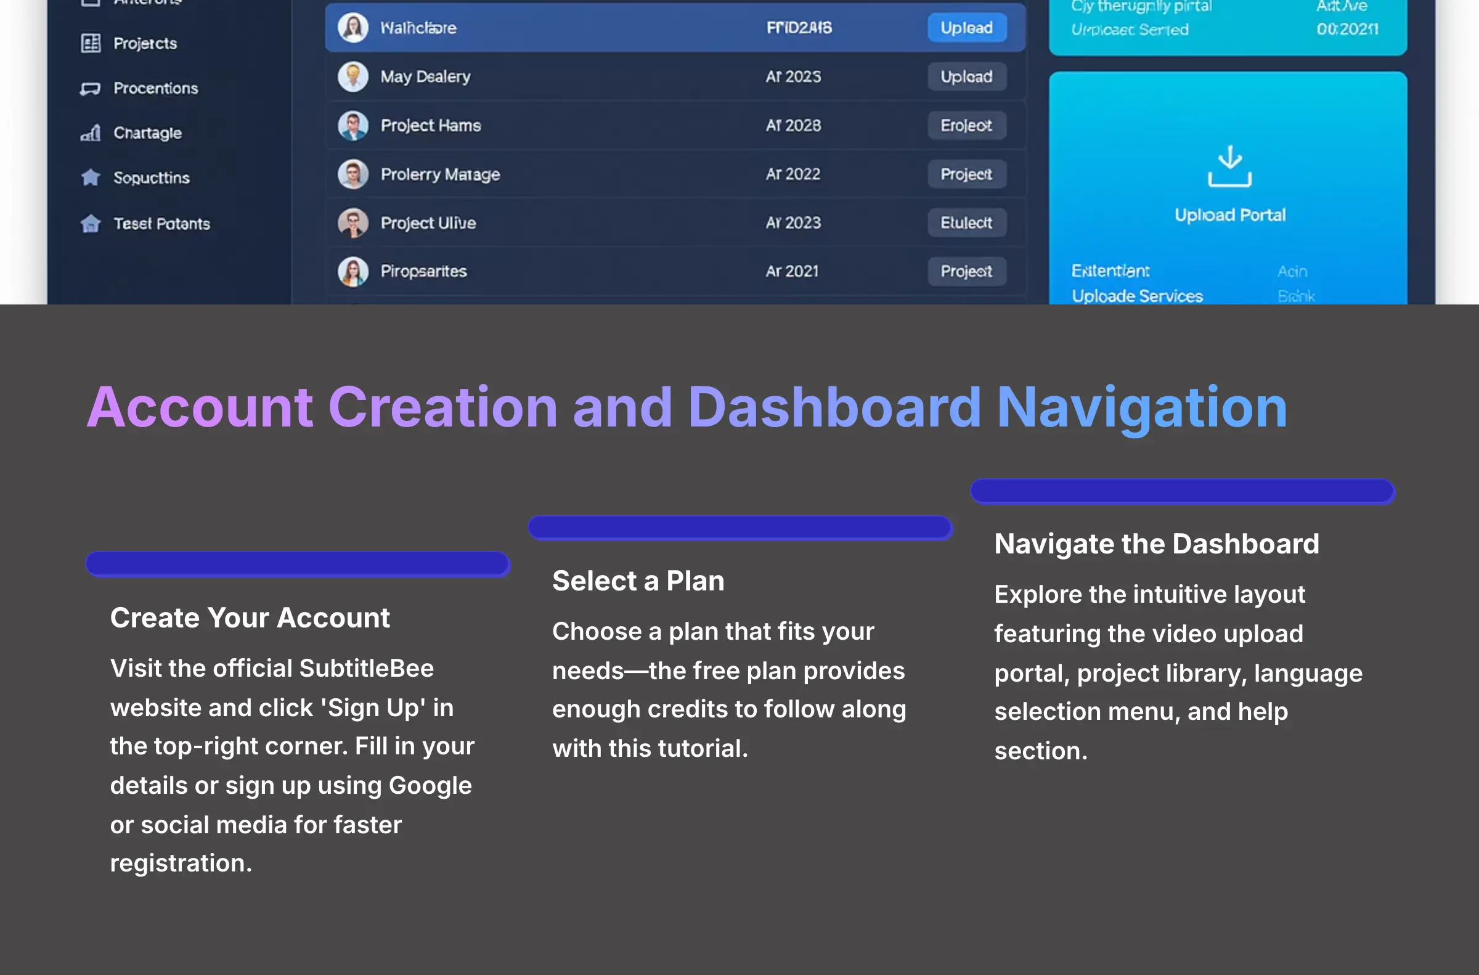Image resolution: width=1479 pixels, height=975 pixels.
Task: Click the Etulect button on Project Ulive row
Action: pos(967,222)
